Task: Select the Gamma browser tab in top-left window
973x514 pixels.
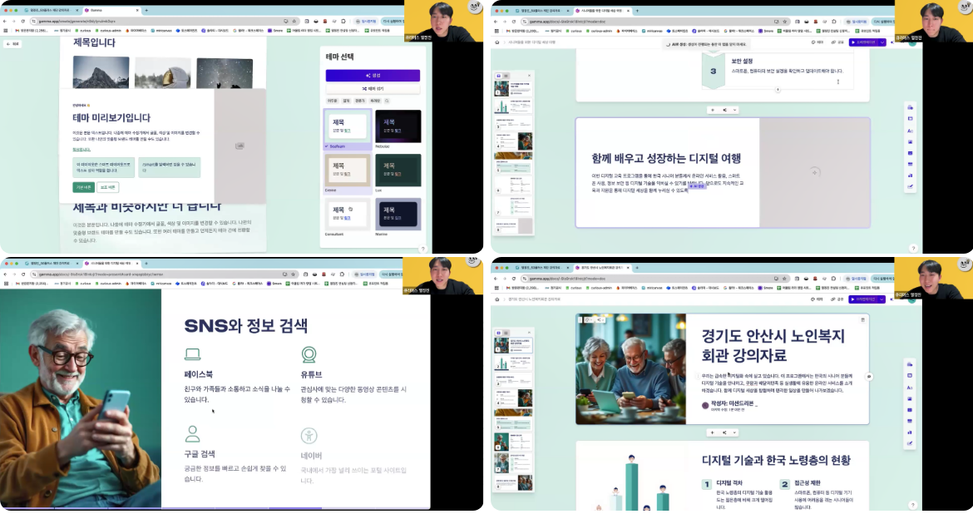Action: (111, 11)
